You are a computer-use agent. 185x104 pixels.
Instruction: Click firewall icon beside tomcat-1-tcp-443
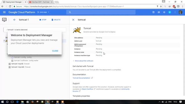(x=10, y=67)
